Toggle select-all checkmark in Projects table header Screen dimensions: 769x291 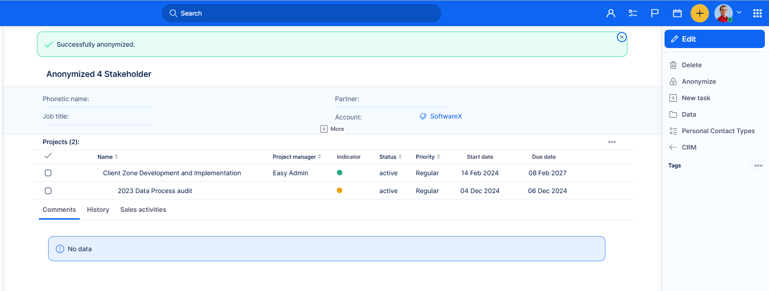(x=48, y=156)
